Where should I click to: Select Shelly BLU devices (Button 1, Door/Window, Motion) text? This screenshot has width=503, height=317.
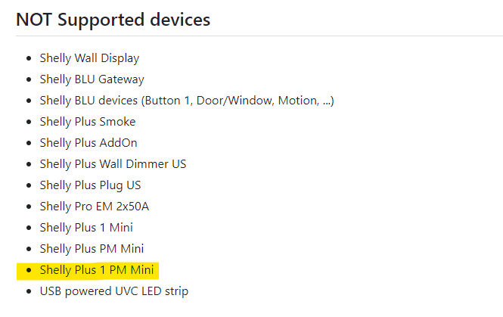(x=187, y=101)
